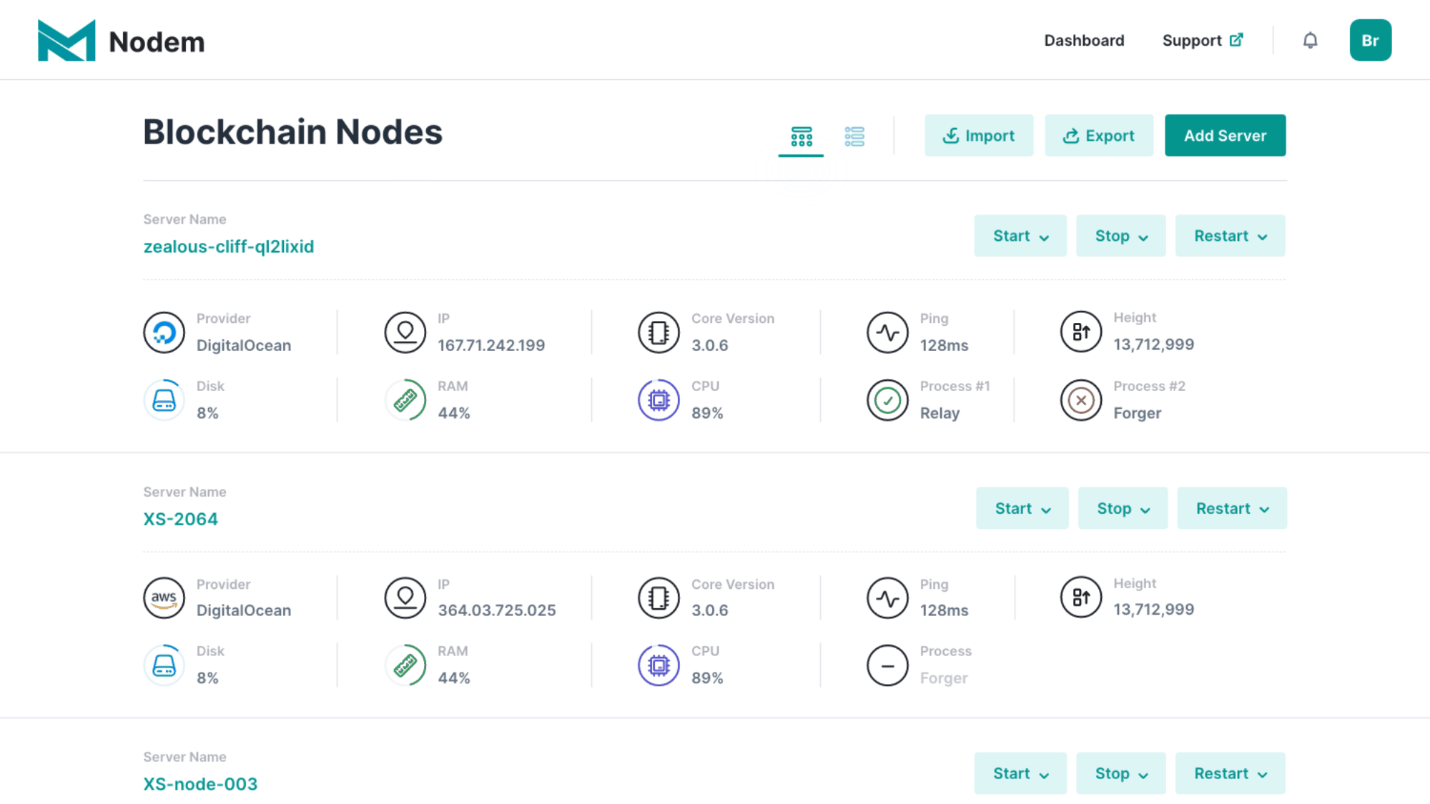Expand Stop dropdown for XS-node-003
This screenshot has height=804, width=1430.
click(1121, 773)
